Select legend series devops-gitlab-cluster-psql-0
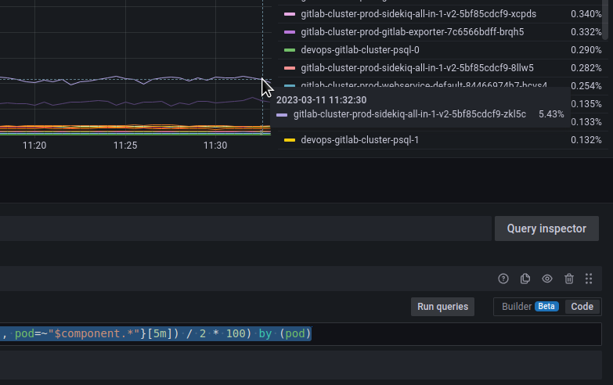The image size is (613, 385). click(x=359, y=50)
